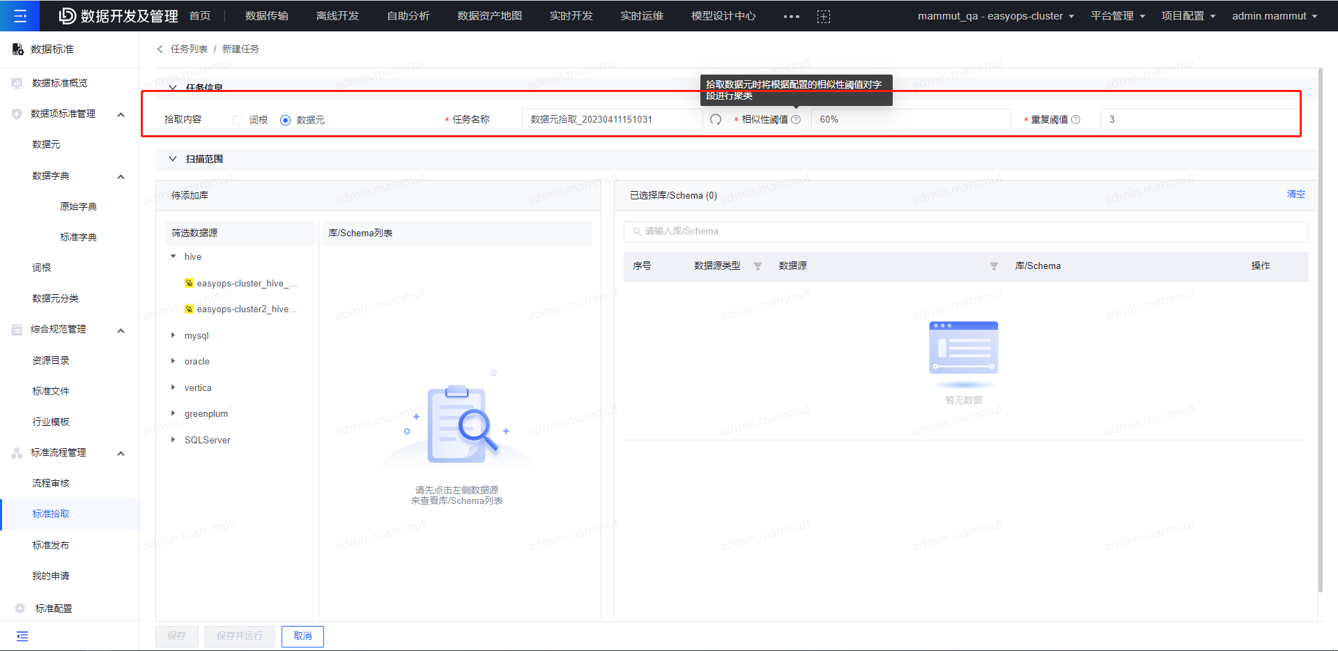Click the 数据项标准管理 shield icon
The height and width of the screenshot is (651, 1338).
tap(17, 114)
